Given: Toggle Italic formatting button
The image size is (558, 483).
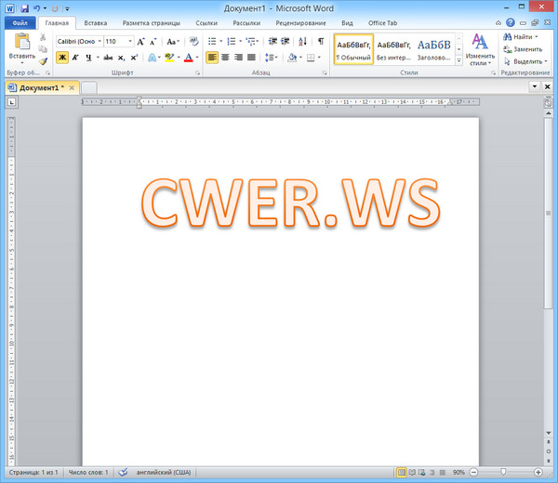Looking at the screenshot, I should [x=75, y=58].
